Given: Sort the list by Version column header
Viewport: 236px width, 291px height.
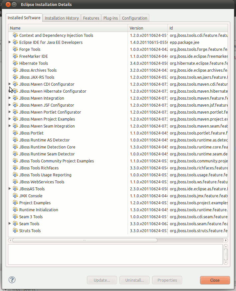Looking at the screenshot, I should pyautogui.click(x=148, y=28).
